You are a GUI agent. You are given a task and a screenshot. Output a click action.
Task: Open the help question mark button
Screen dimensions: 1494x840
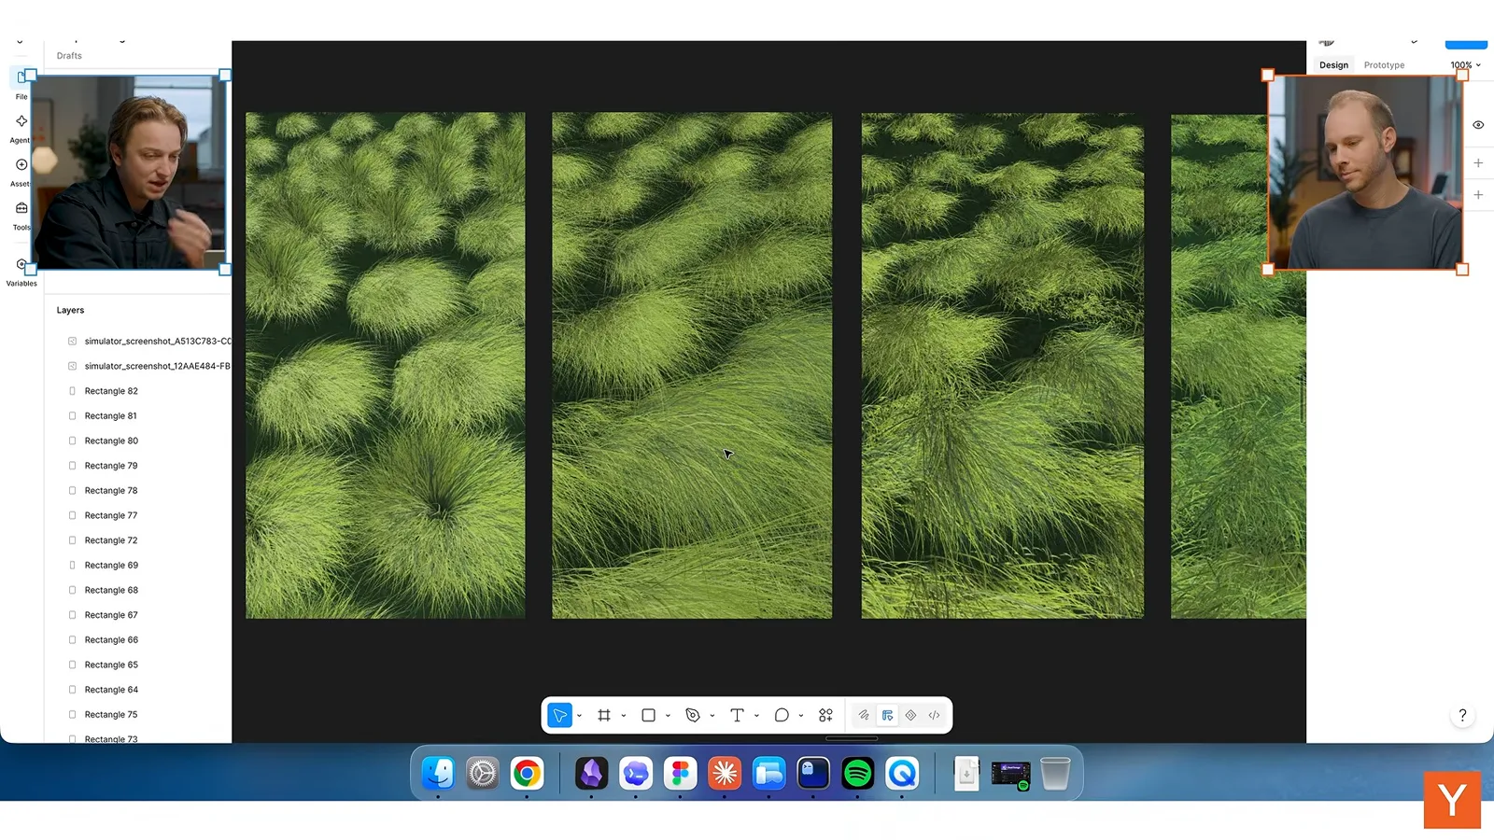pos(1462,716)
